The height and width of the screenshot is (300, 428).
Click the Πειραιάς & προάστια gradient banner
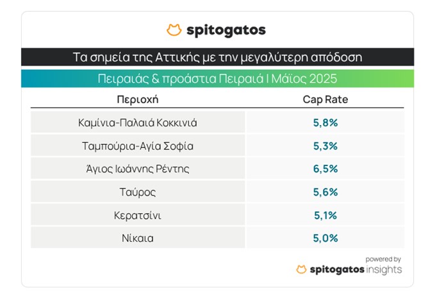click(217, 79)
